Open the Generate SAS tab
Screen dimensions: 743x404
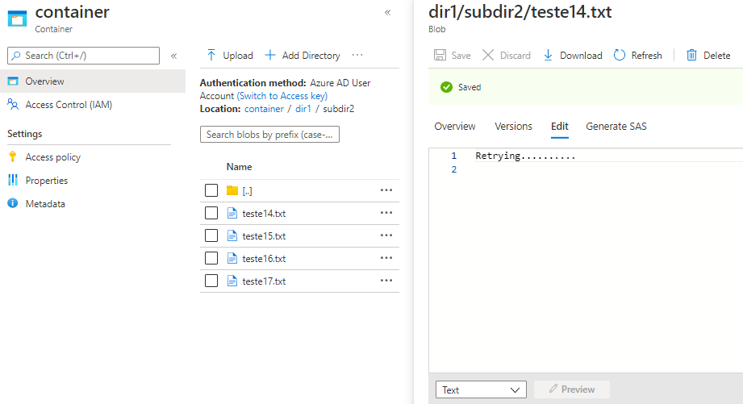[x=616, y=127]
